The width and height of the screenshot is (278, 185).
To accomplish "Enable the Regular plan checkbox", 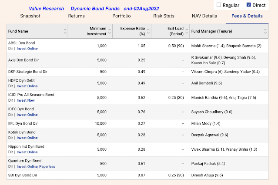I will 219,5.
